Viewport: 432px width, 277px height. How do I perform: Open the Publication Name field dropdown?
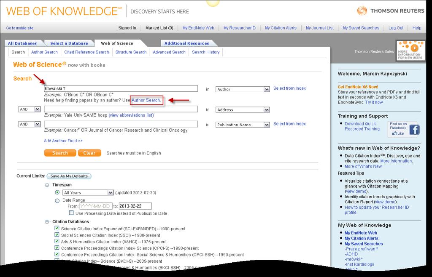(x=243, y=125)
